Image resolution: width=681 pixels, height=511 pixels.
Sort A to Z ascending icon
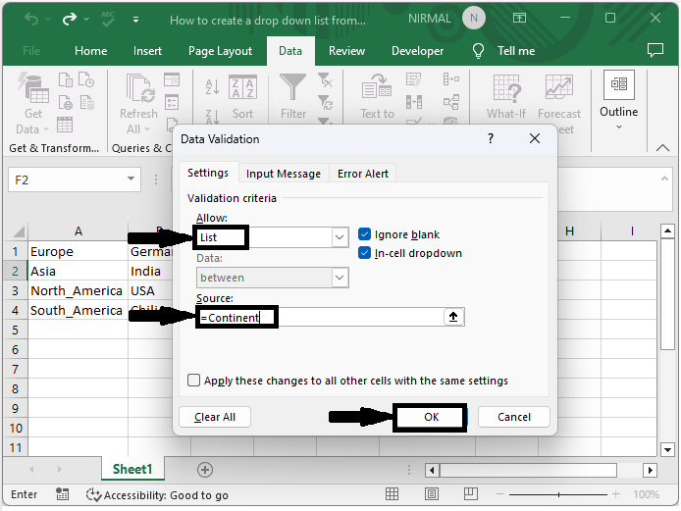[212, 87]
